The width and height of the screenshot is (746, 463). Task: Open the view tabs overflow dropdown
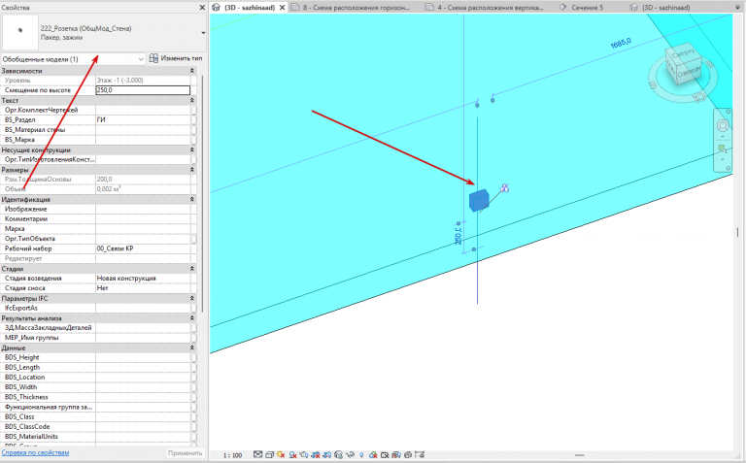(x=738, y=8)
